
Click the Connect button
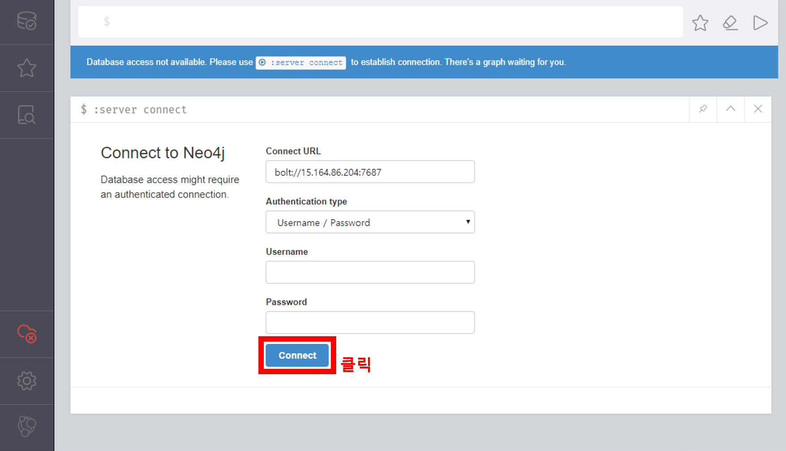tap(297, 355)
